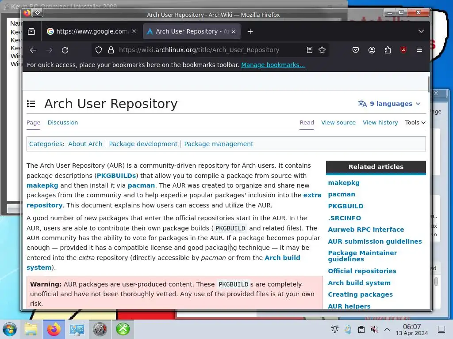Viewport: 453px width, 339px height.
Task: Follow the PKGBUILDs link in text
Action: (116, 176)
